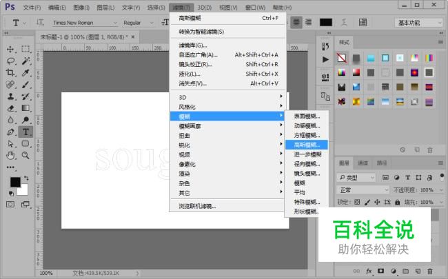
Task: Apply the no-style default swatch
Action: click(342, 58)
